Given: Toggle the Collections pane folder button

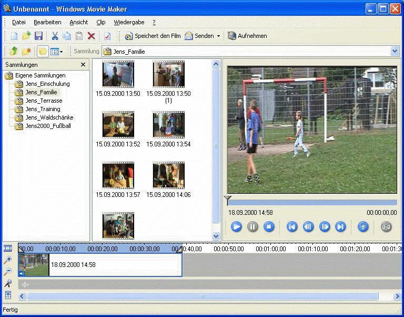Looking at the screenshot, I should pyautogui.click(x=43, y=51).
